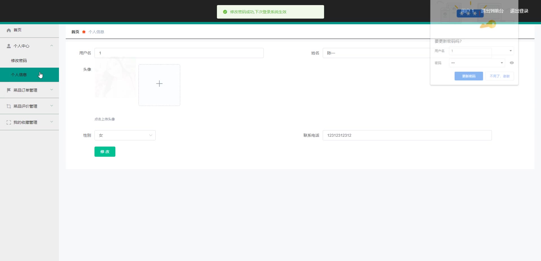Viewport: 541px width, 261px height.
Task: Click the flag icon beside 菜品订单管理
Action: (9, 90)
